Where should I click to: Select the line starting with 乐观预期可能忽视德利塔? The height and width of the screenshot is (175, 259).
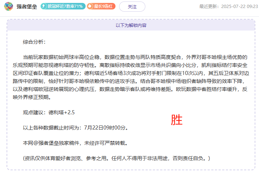coord(130,65)
